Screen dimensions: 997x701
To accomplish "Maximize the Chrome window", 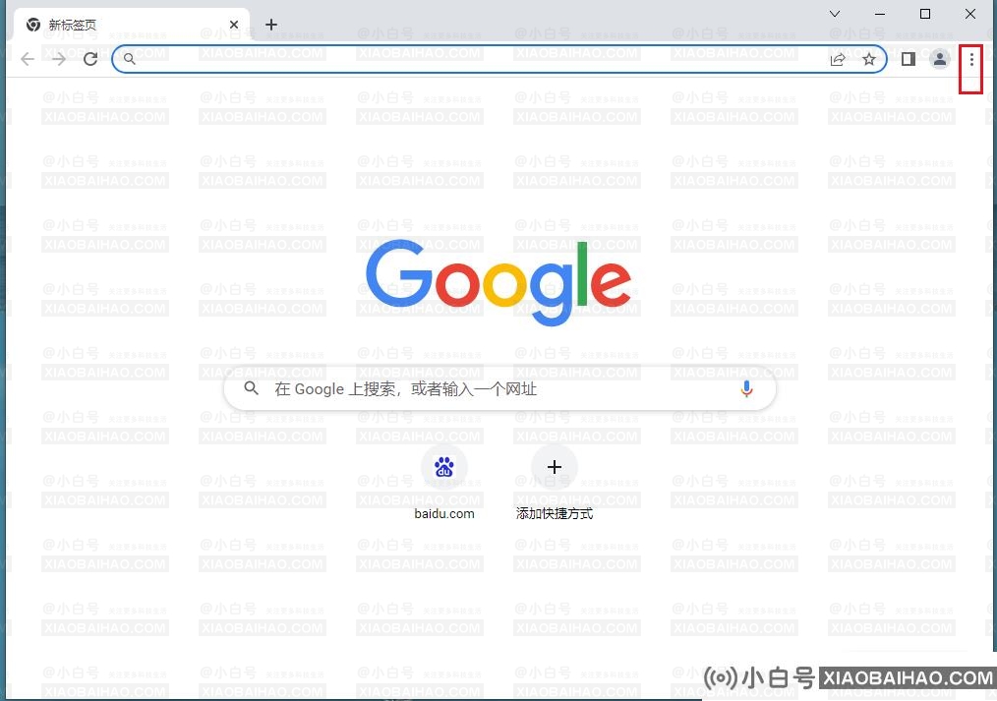I will tap(925, 14).
